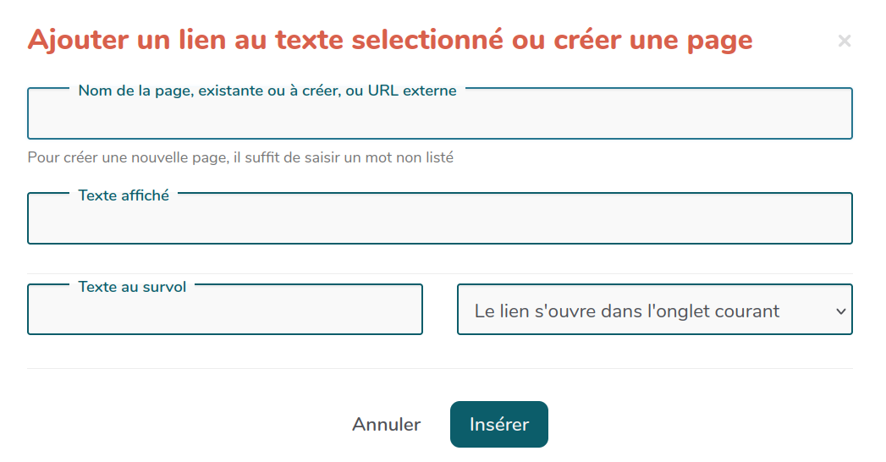Click into the "Texte au survol" field
Viewport: 886px width, 462px height.
[224, 314]
